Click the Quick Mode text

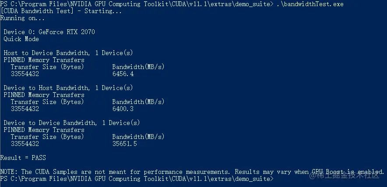[21, 39]
